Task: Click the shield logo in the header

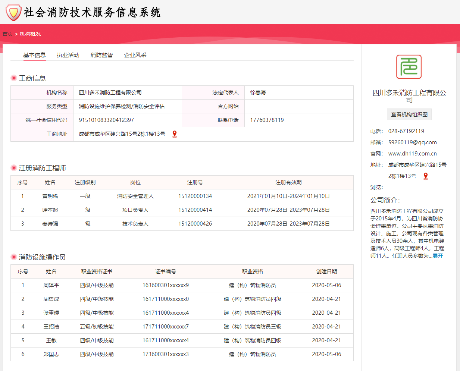Action: coord(13,12)
